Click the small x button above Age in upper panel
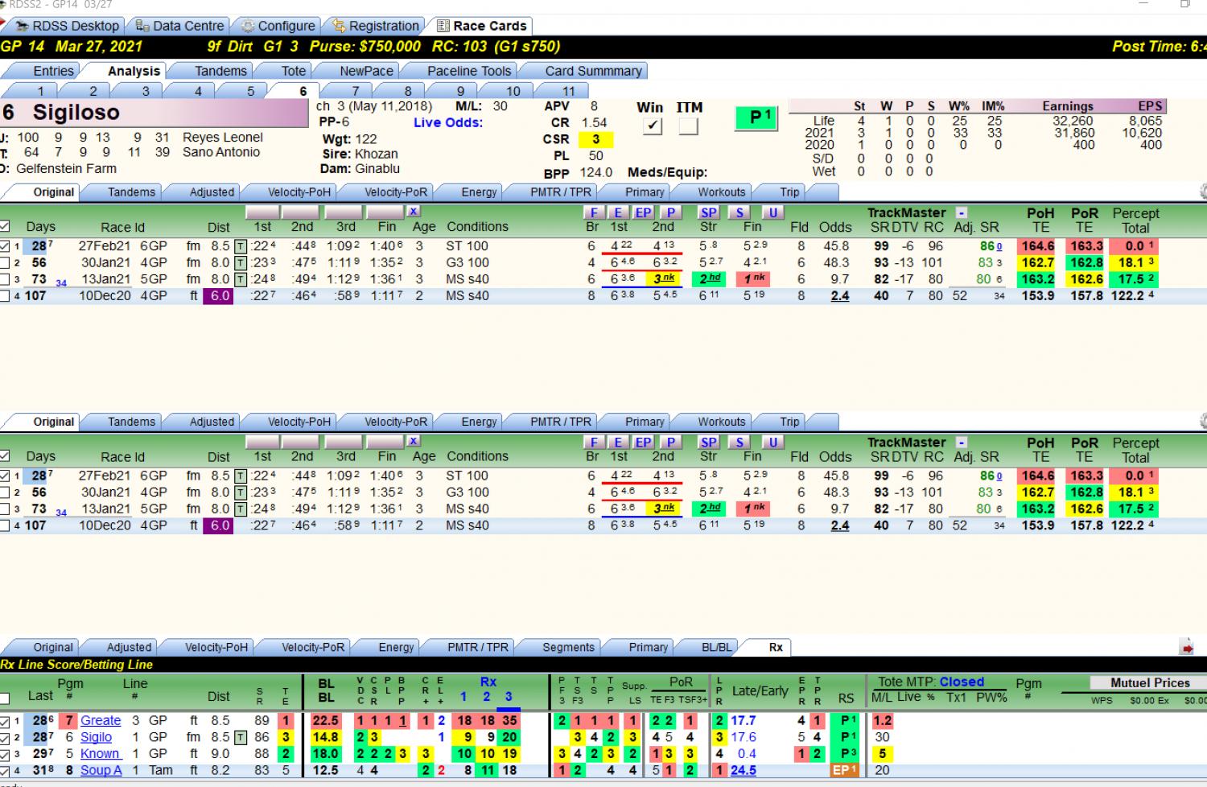The width and height of the screenshot is (1207, 787). [x=413, y=212]
